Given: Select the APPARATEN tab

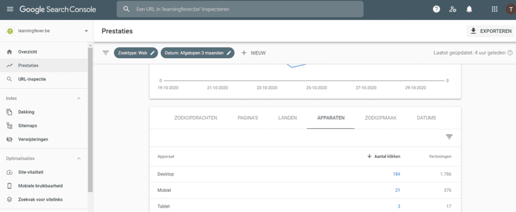Looking at the screenshot, I should 331,118.
